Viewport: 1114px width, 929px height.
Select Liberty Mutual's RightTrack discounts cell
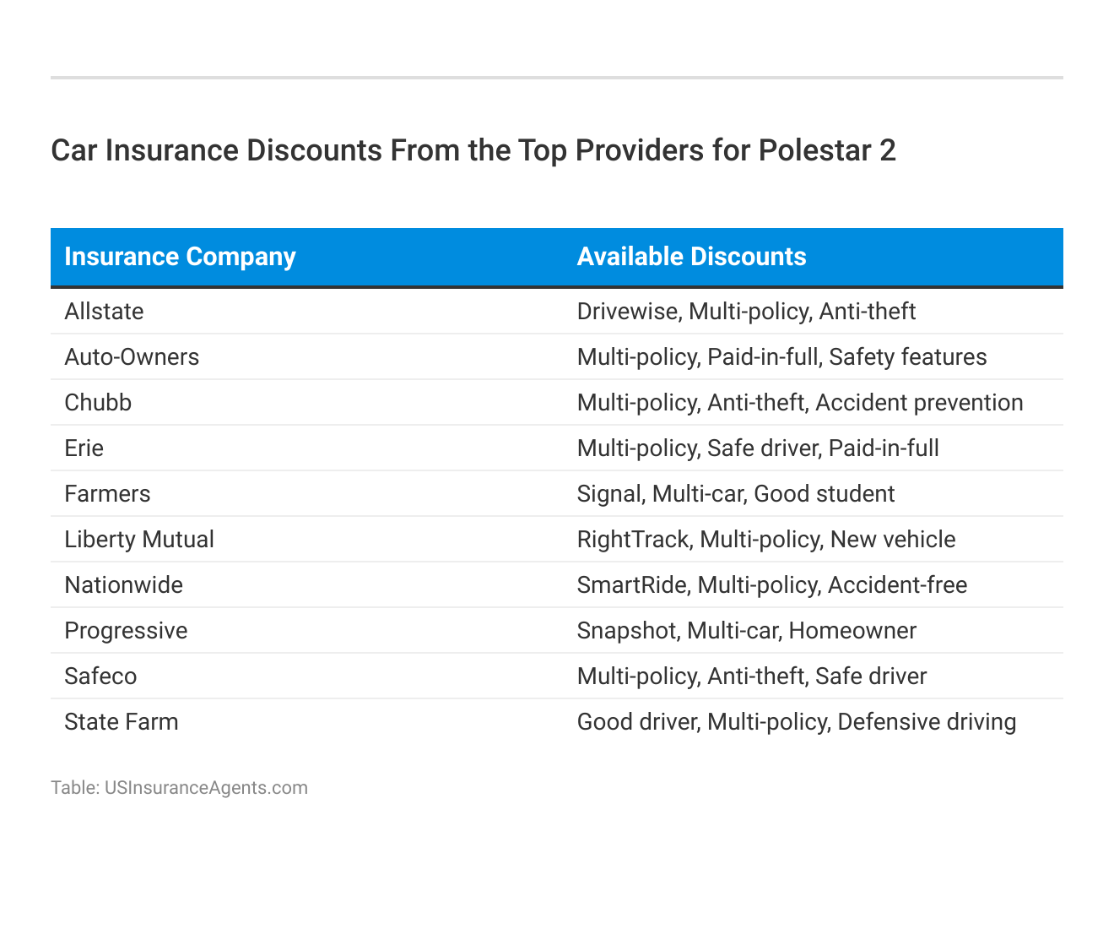pyautogui.click(x=765, y=540)
